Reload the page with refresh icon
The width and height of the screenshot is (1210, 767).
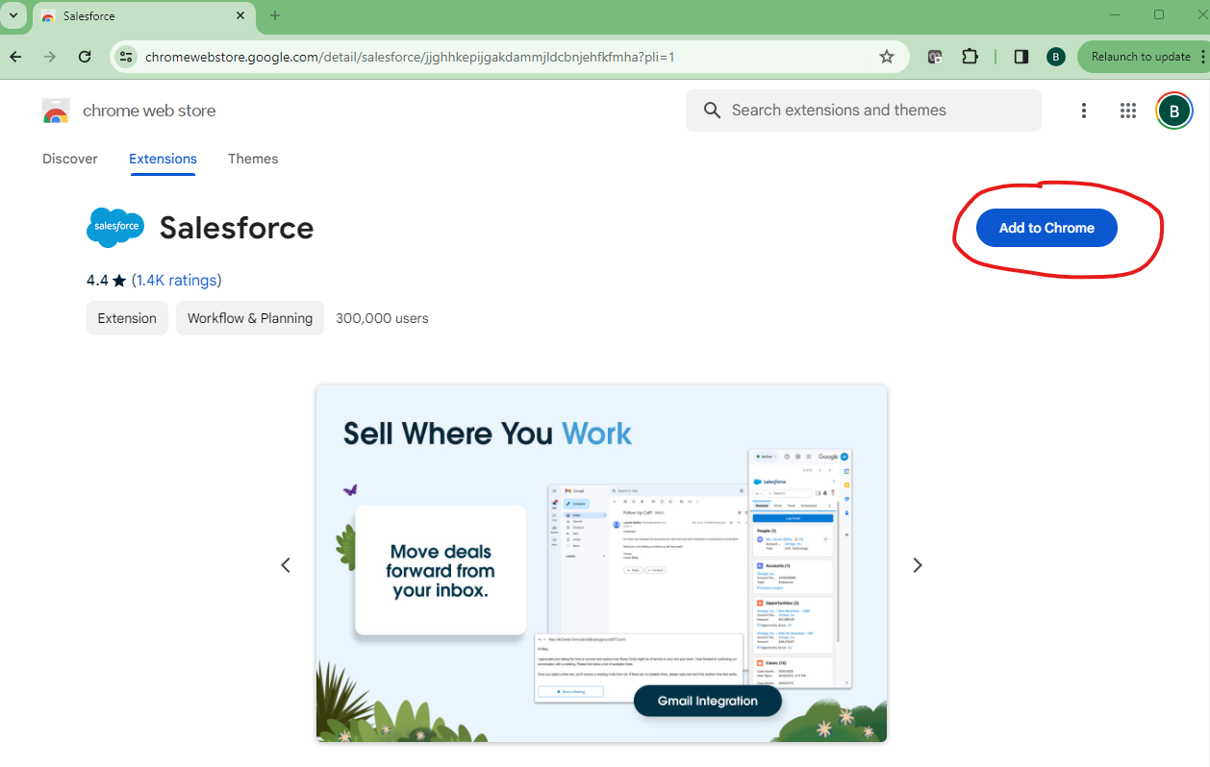(85, 57)
